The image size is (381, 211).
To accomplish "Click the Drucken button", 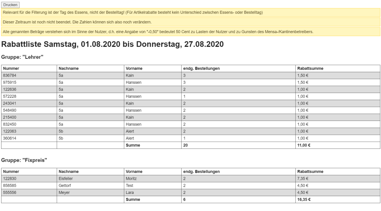I will [x=10, y=5].
